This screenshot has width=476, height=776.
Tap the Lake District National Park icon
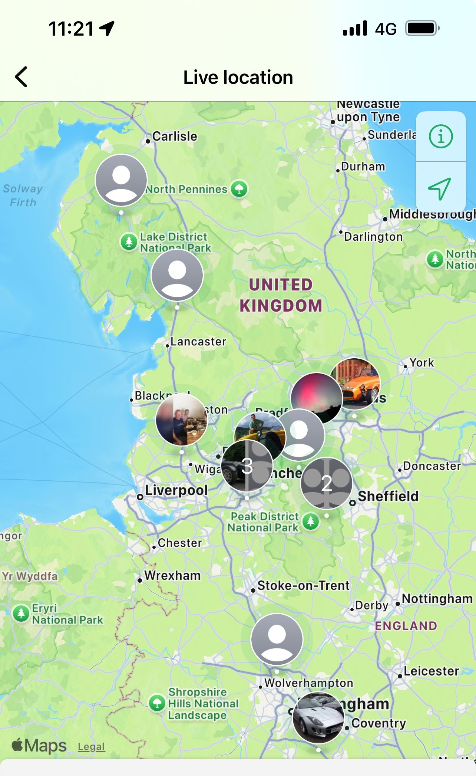[129, 242]
